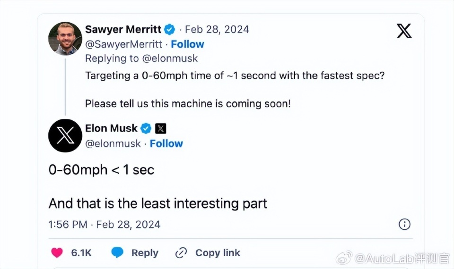Open the 1:56 PM Feb 28, 2024 timestamp
Image resolution: width=454 pixels, height=269 pixels.
click(x=104, y=225)
